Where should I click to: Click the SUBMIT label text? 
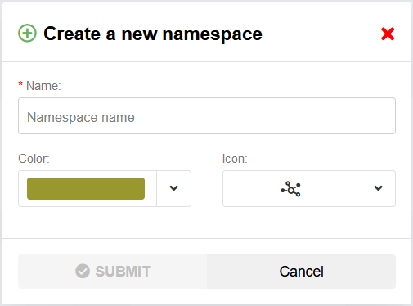click(123, 272)
